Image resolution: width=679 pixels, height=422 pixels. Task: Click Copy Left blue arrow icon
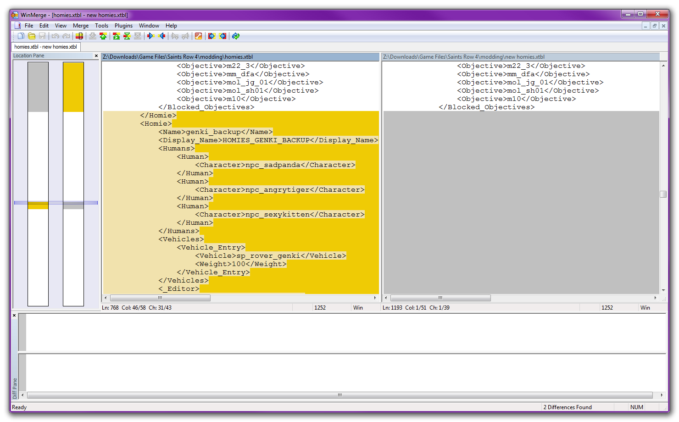pos(161,36)
